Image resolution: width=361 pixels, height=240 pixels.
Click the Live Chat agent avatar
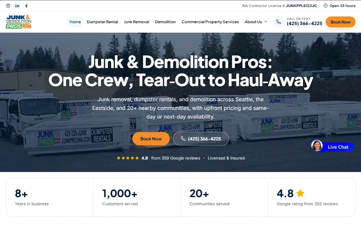point(317,145)
